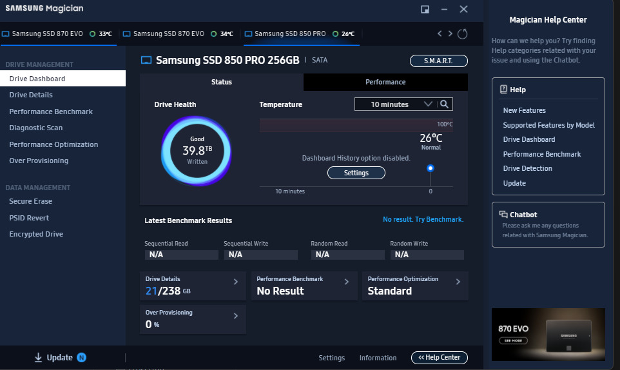Click the S.M.A.R.T. button
Screen dimensions: 620x370
tap(439, 61)
